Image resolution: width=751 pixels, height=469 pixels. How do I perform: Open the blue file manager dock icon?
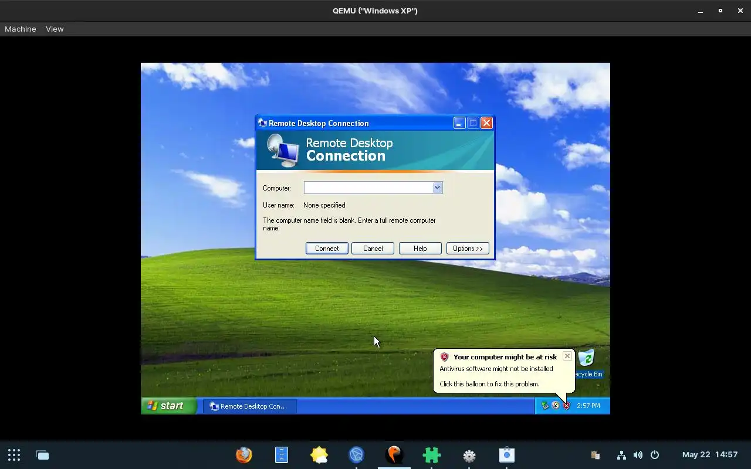282,455
